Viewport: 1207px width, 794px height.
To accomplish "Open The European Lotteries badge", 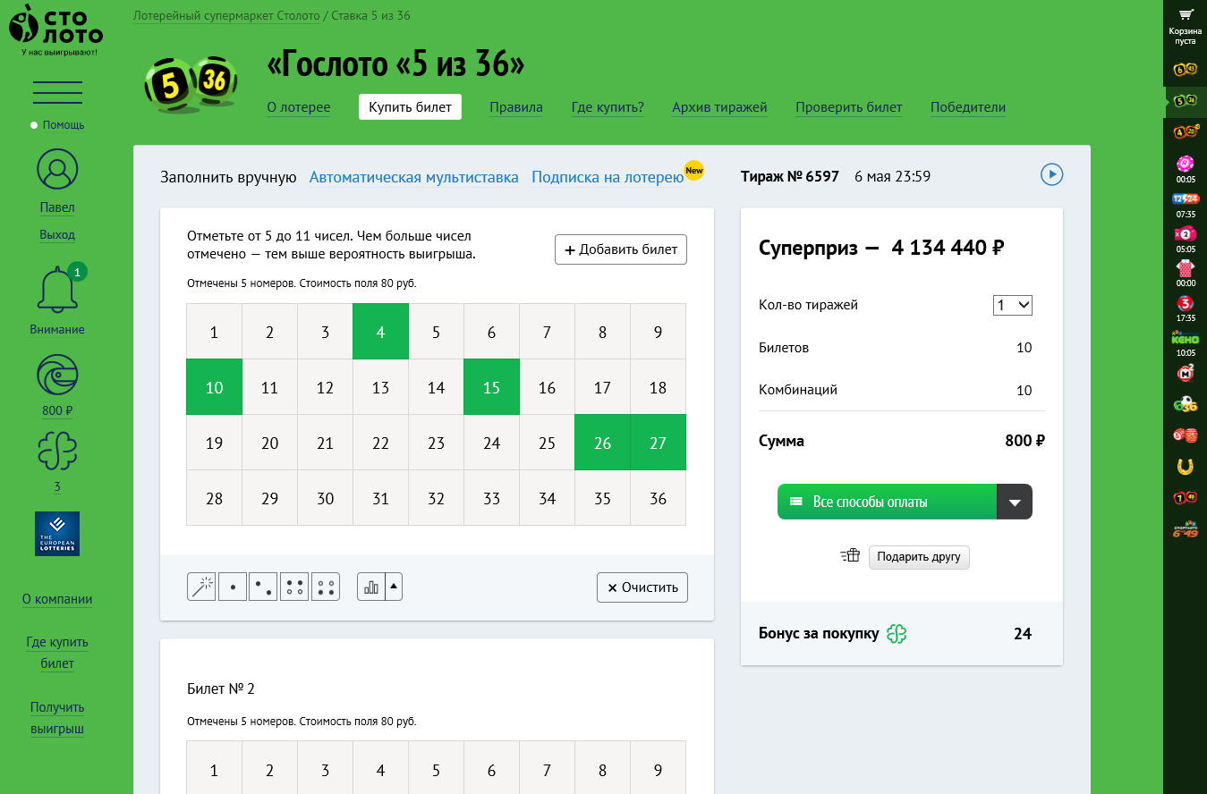I will 57,534.
